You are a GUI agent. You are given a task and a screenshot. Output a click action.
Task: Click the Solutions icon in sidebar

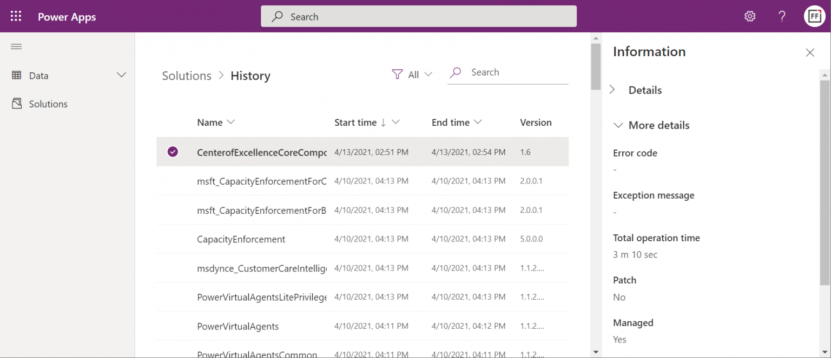17,103
